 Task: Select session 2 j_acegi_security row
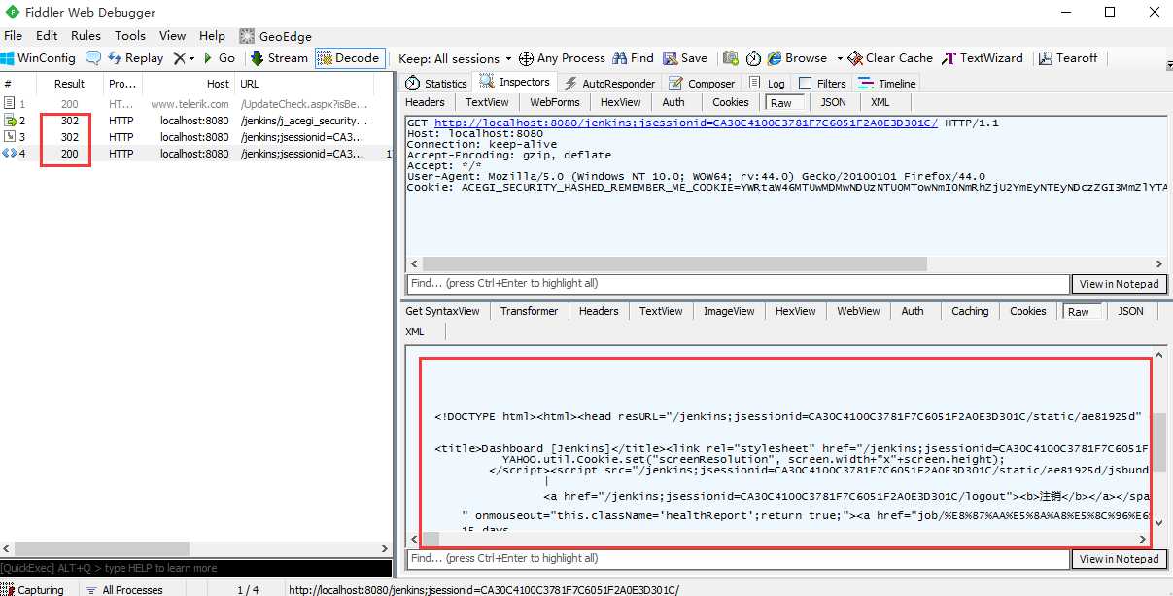pos(195,122)
